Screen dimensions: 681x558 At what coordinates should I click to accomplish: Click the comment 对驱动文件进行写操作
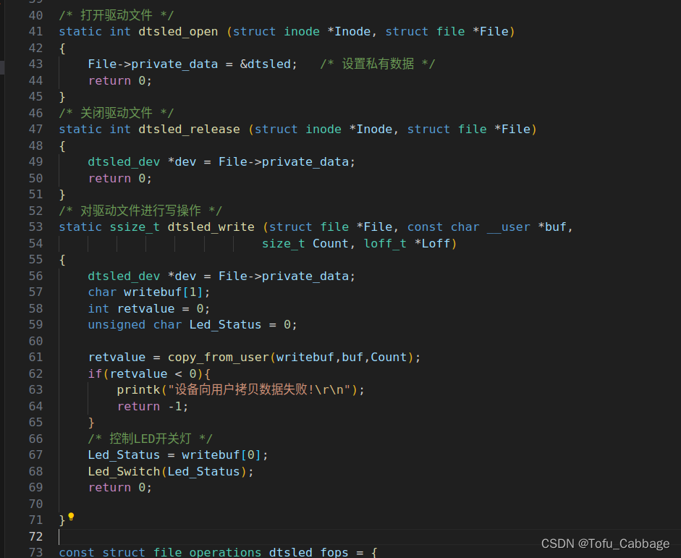click(140, 211)
